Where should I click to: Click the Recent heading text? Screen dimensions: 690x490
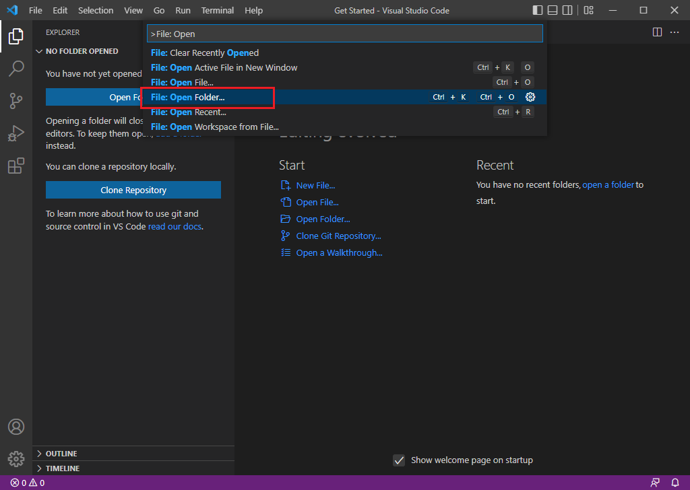(x=495, y=165)
